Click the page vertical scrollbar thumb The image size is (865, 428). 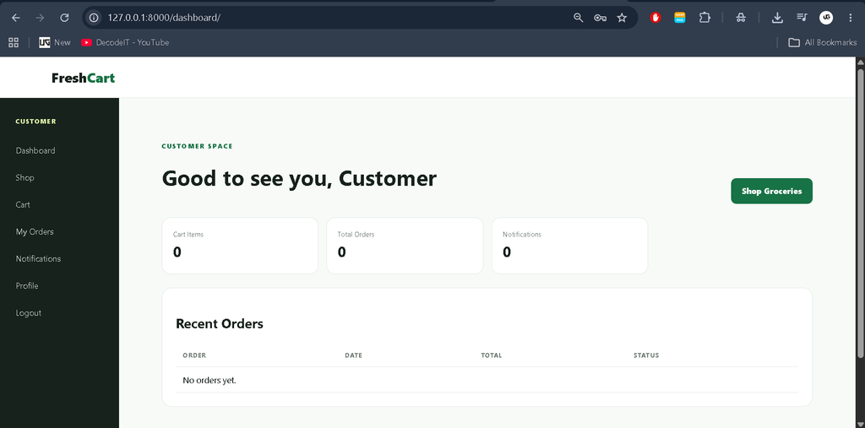[x=860, y=213]
